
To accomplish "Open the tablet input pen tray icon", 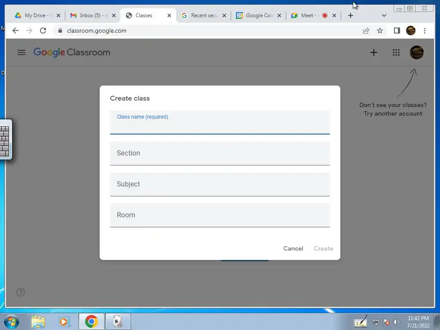I will coord(361,321).
